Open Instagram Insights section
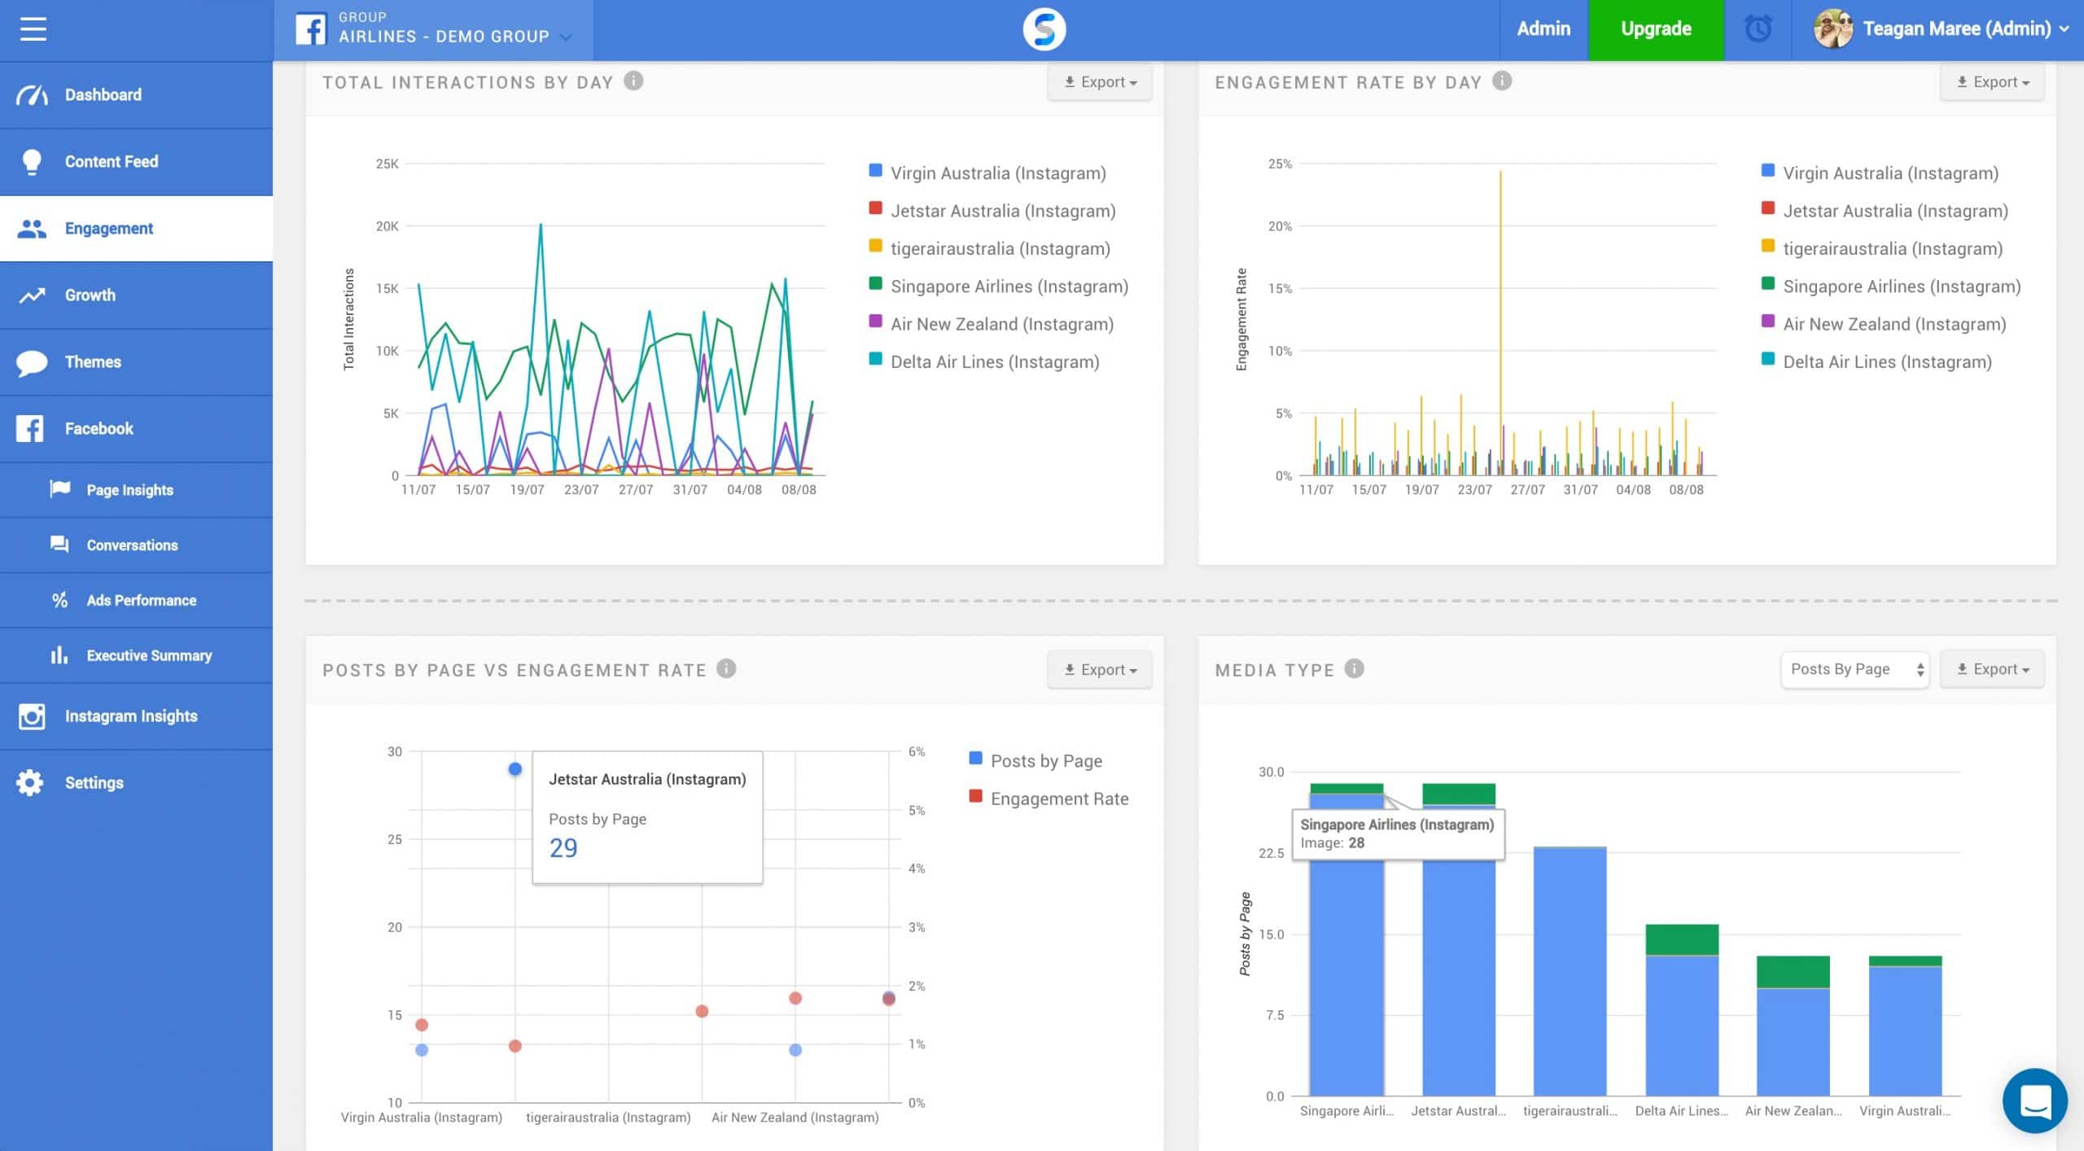Image resolution: width=2084 pixels, height=1151 pixels. point(136,716)
